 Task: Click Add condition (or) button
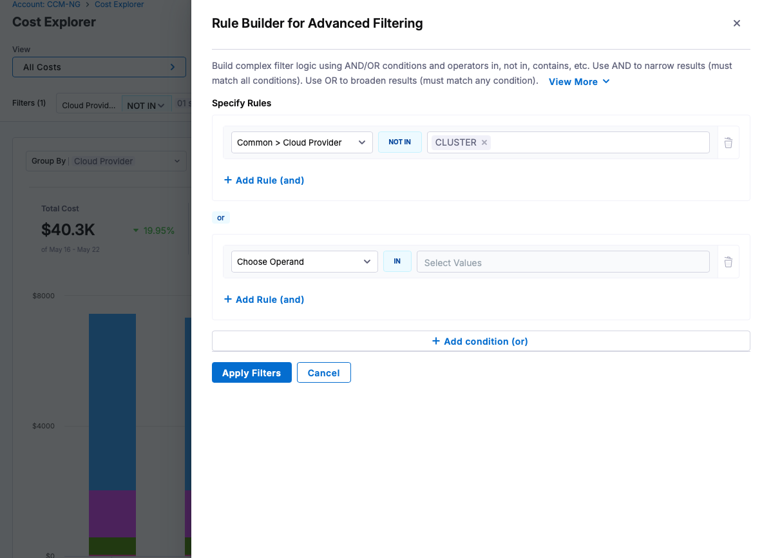481,342
